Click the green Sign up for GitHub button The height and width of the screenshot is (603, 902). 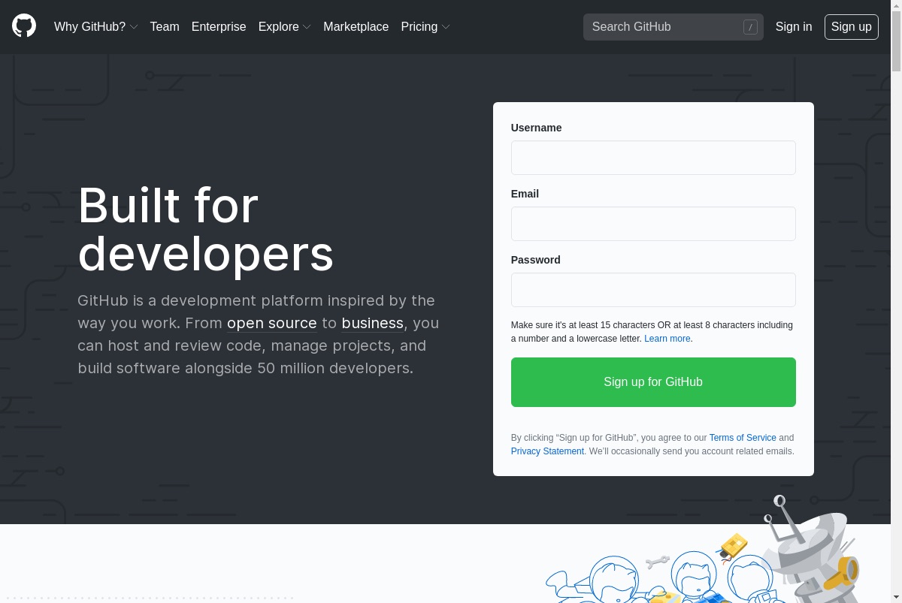pyautogui.click(x=653, y=382)
